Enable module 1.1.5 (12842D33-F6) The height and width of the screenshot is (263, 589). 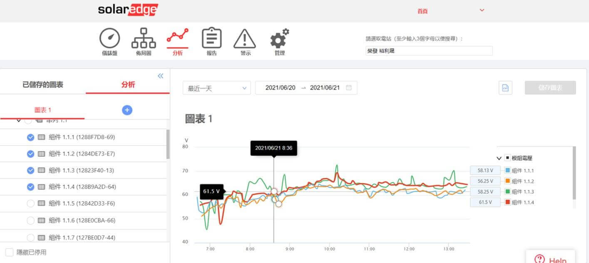click(30, 204)
